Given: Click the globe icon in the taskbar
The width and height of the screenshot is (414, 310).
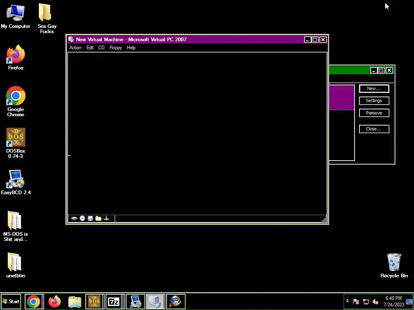Looking at the screenshot, I should tap(175, 301).
